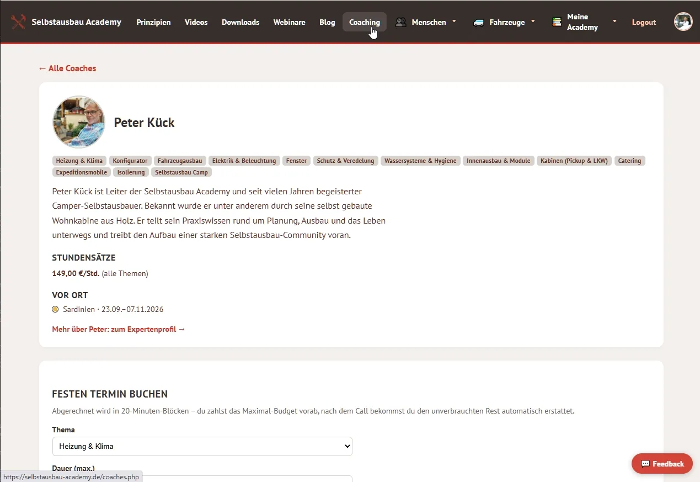Open the user avatar in the top bar
The width and height of the screenshot is (700, 482).
(x=683, y=22)
